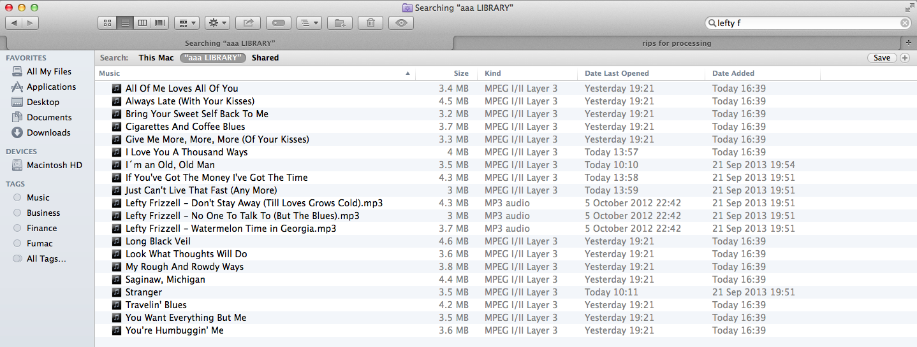
Task: Click the Share toolbar button
Action: point(248,23)
